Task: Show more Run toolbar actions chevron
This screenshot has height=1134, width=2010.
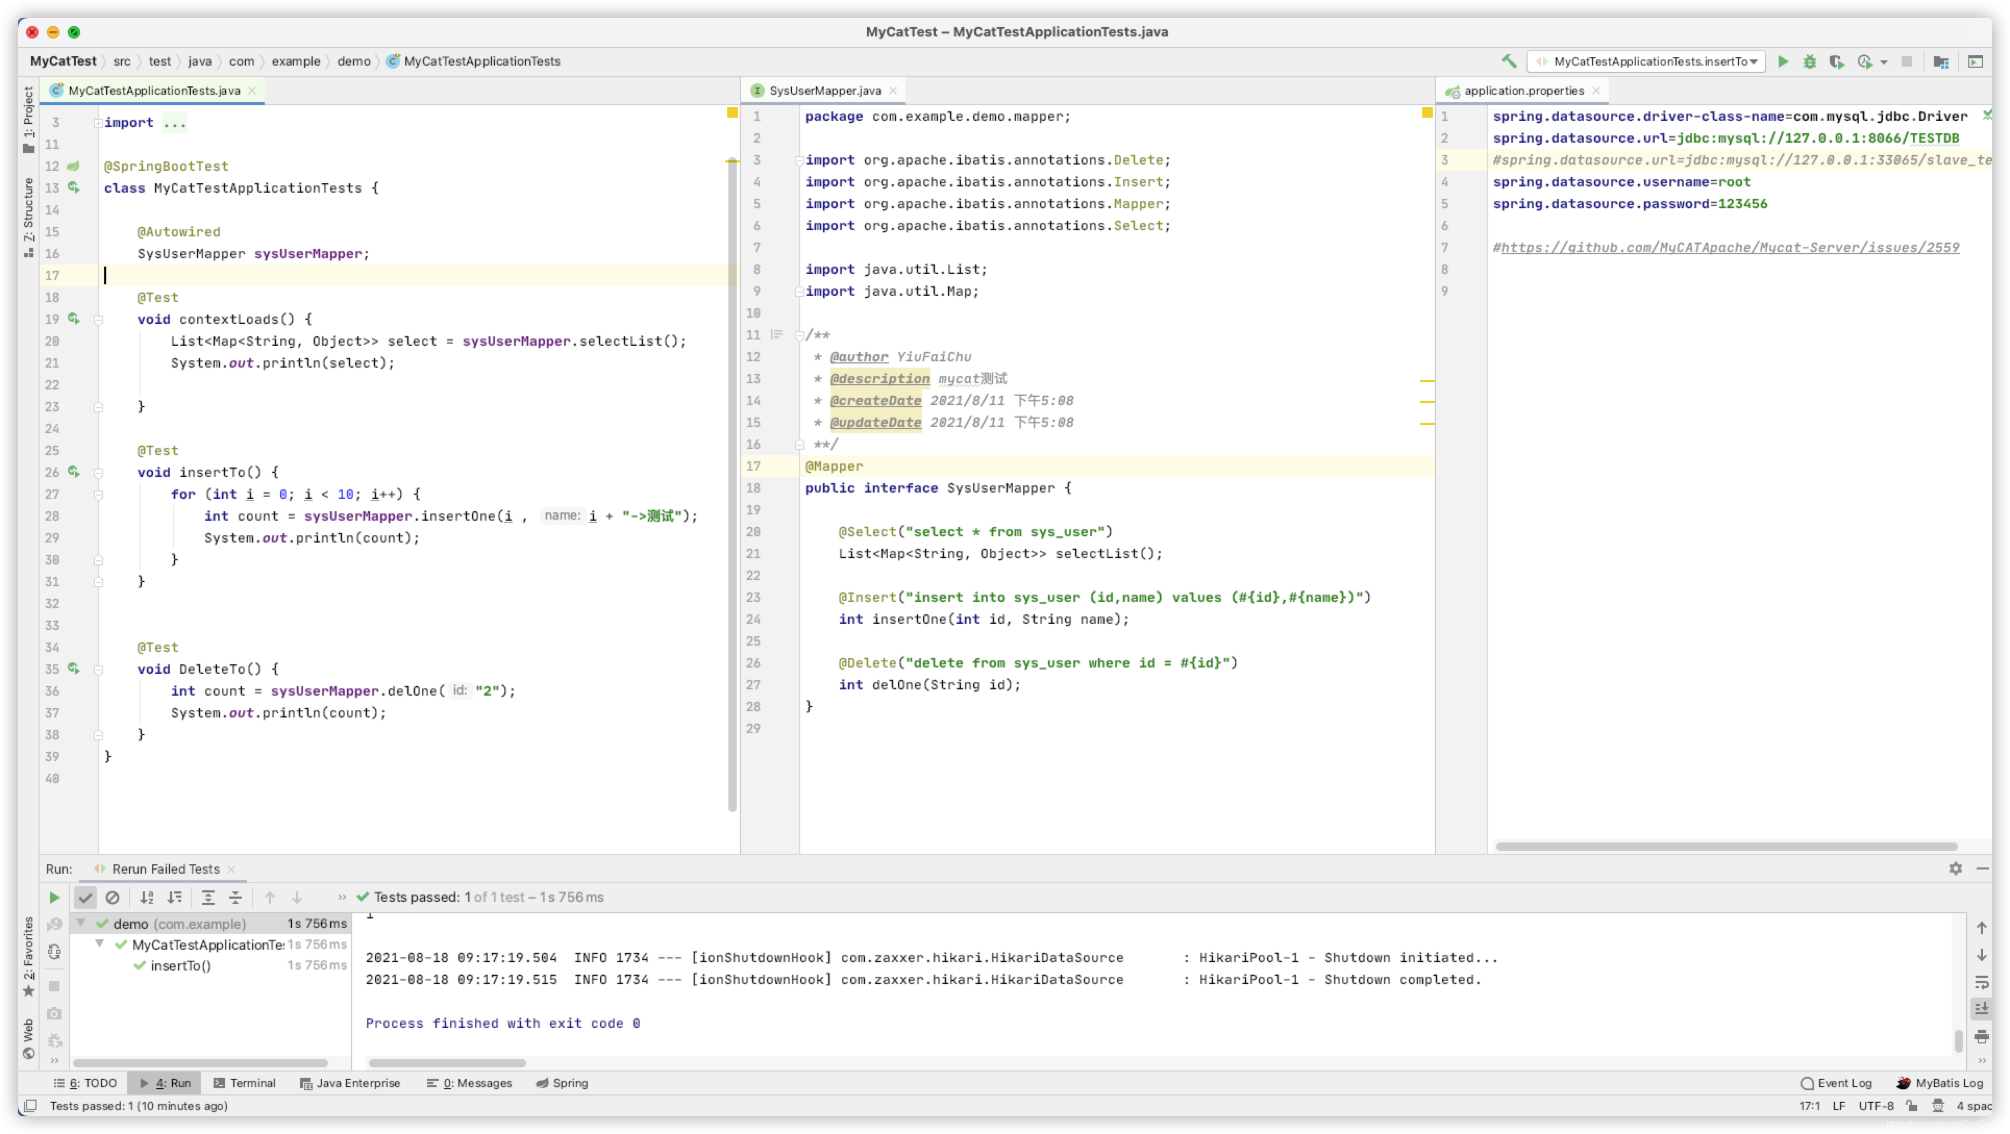Action: 341,897
